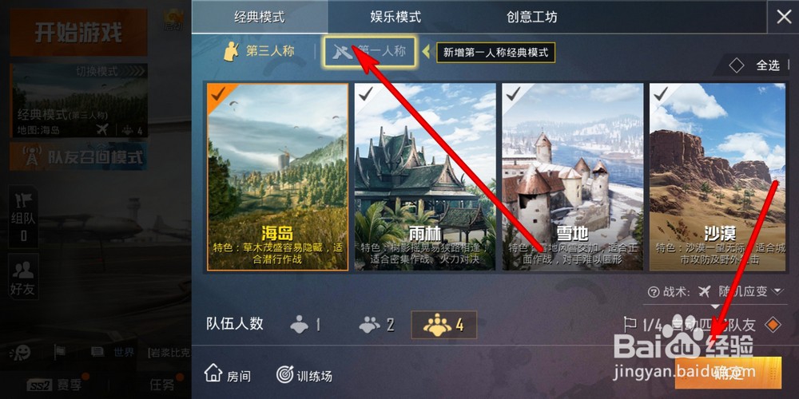Click the 确定 confirm button

(728, 373)
